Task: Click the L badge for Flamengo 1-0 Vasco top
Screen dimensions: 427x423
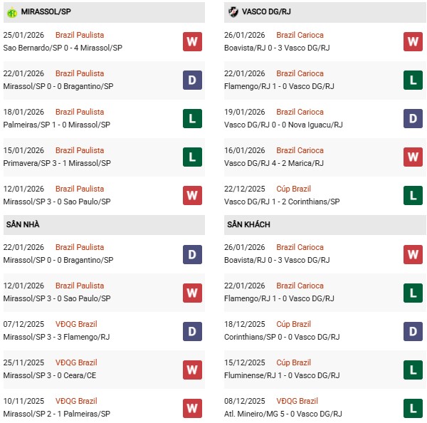Action: [x=413, y=80]
